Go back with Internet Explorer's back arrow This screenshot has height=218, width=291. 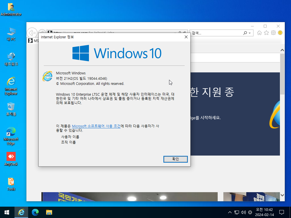[x=32, y=33]
